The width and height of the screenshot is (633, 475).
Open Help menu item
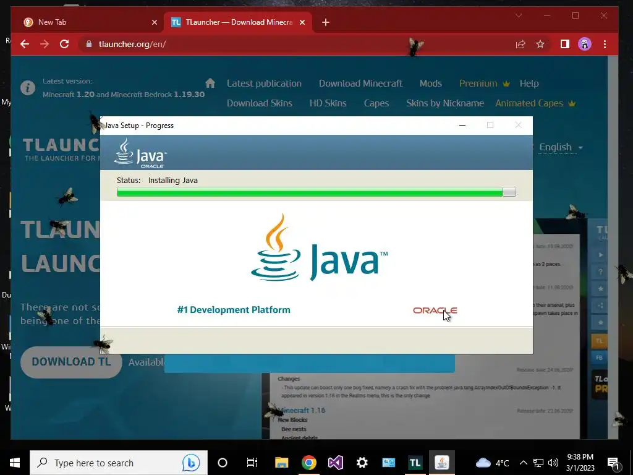pyautogui.click(x=529, y=83)
